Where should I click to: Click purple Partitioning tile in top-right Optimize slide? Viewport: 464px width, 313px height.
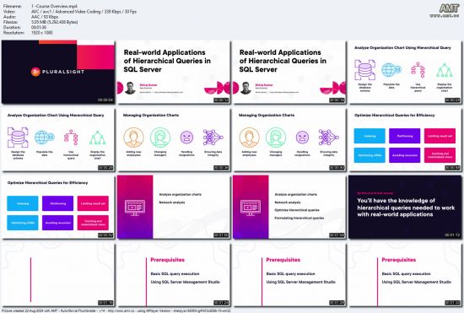coord(404,136)
